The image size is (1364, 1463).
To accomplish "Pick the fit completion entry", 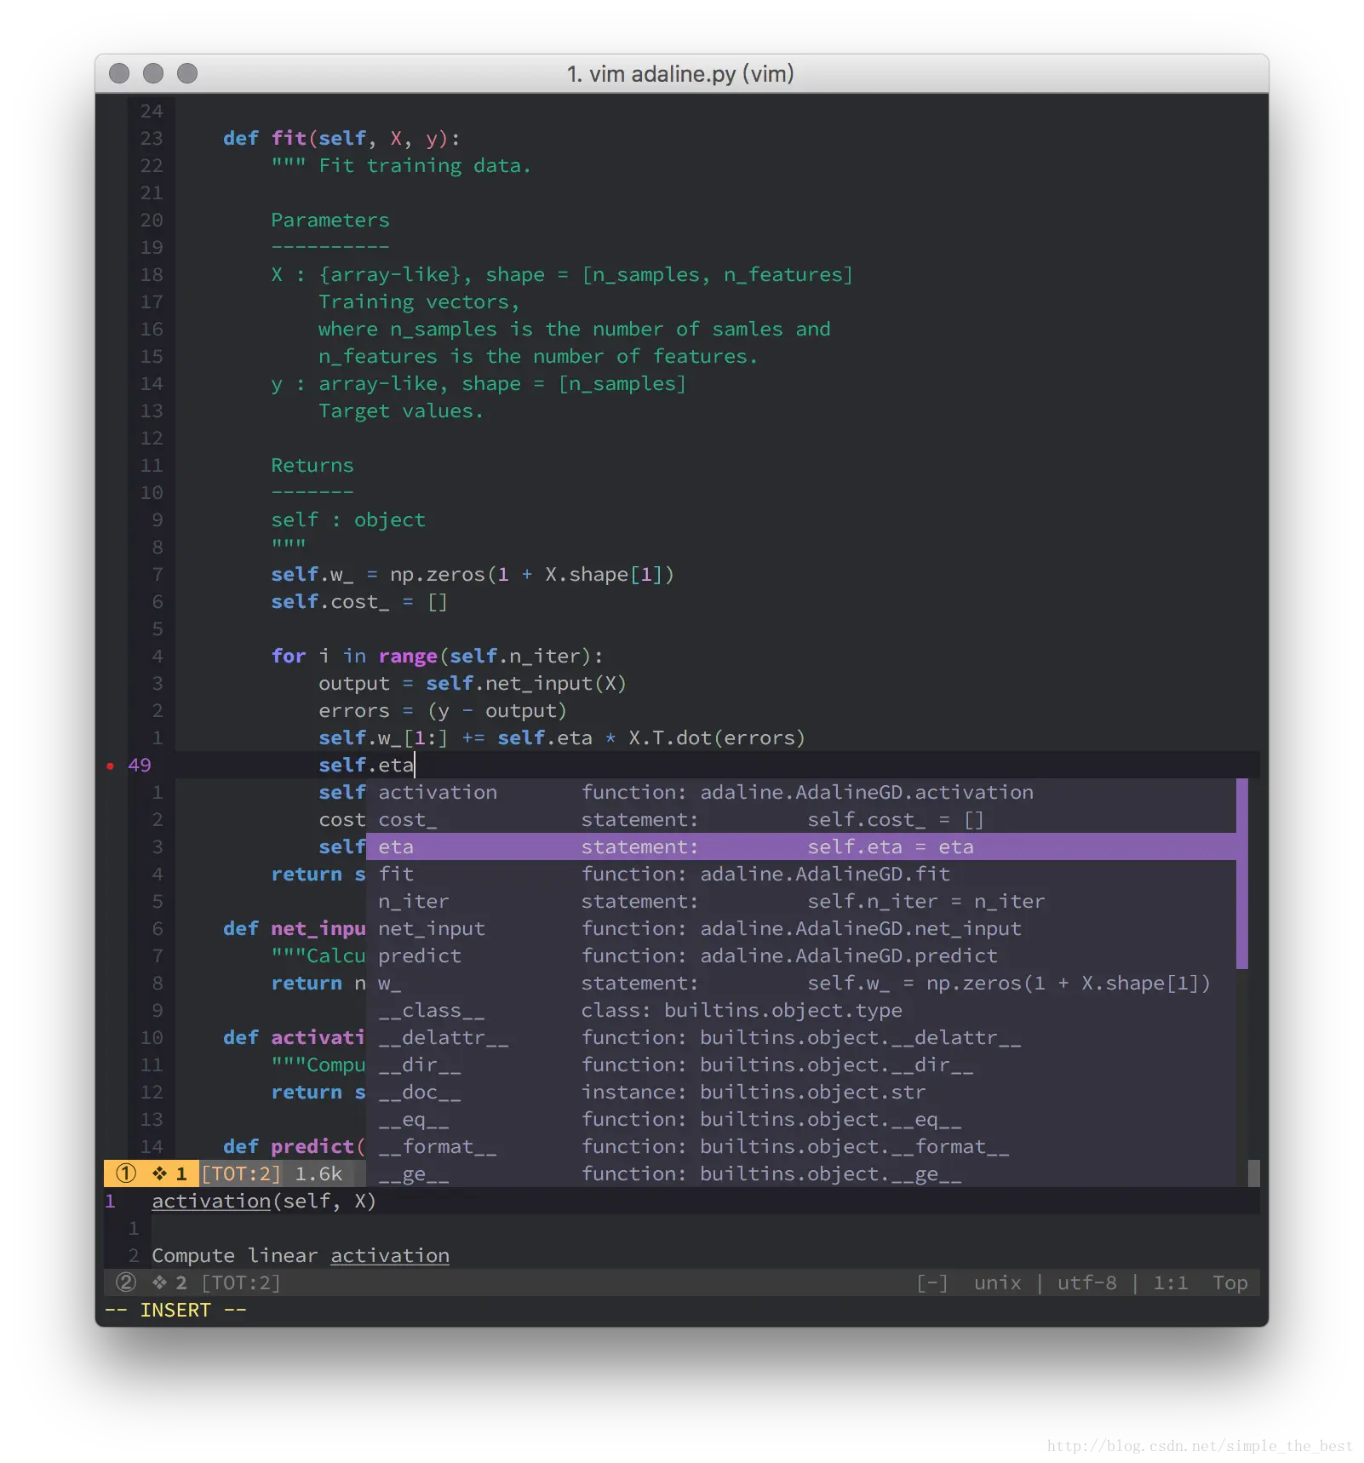I will [x=800, y=874].
